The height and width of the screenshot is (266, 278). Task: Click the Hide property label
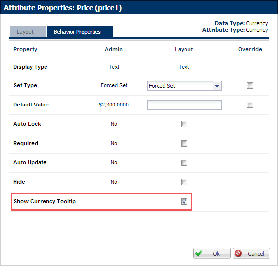click(x=19, y=182)
